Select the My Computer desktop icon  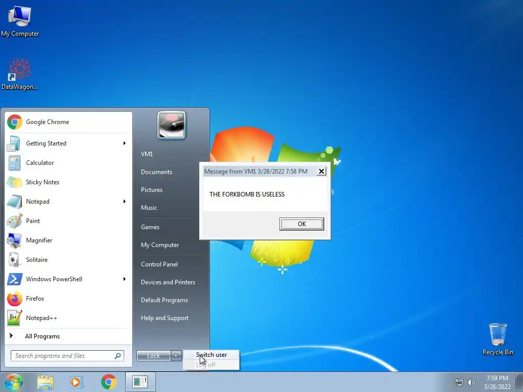[20, 21]
